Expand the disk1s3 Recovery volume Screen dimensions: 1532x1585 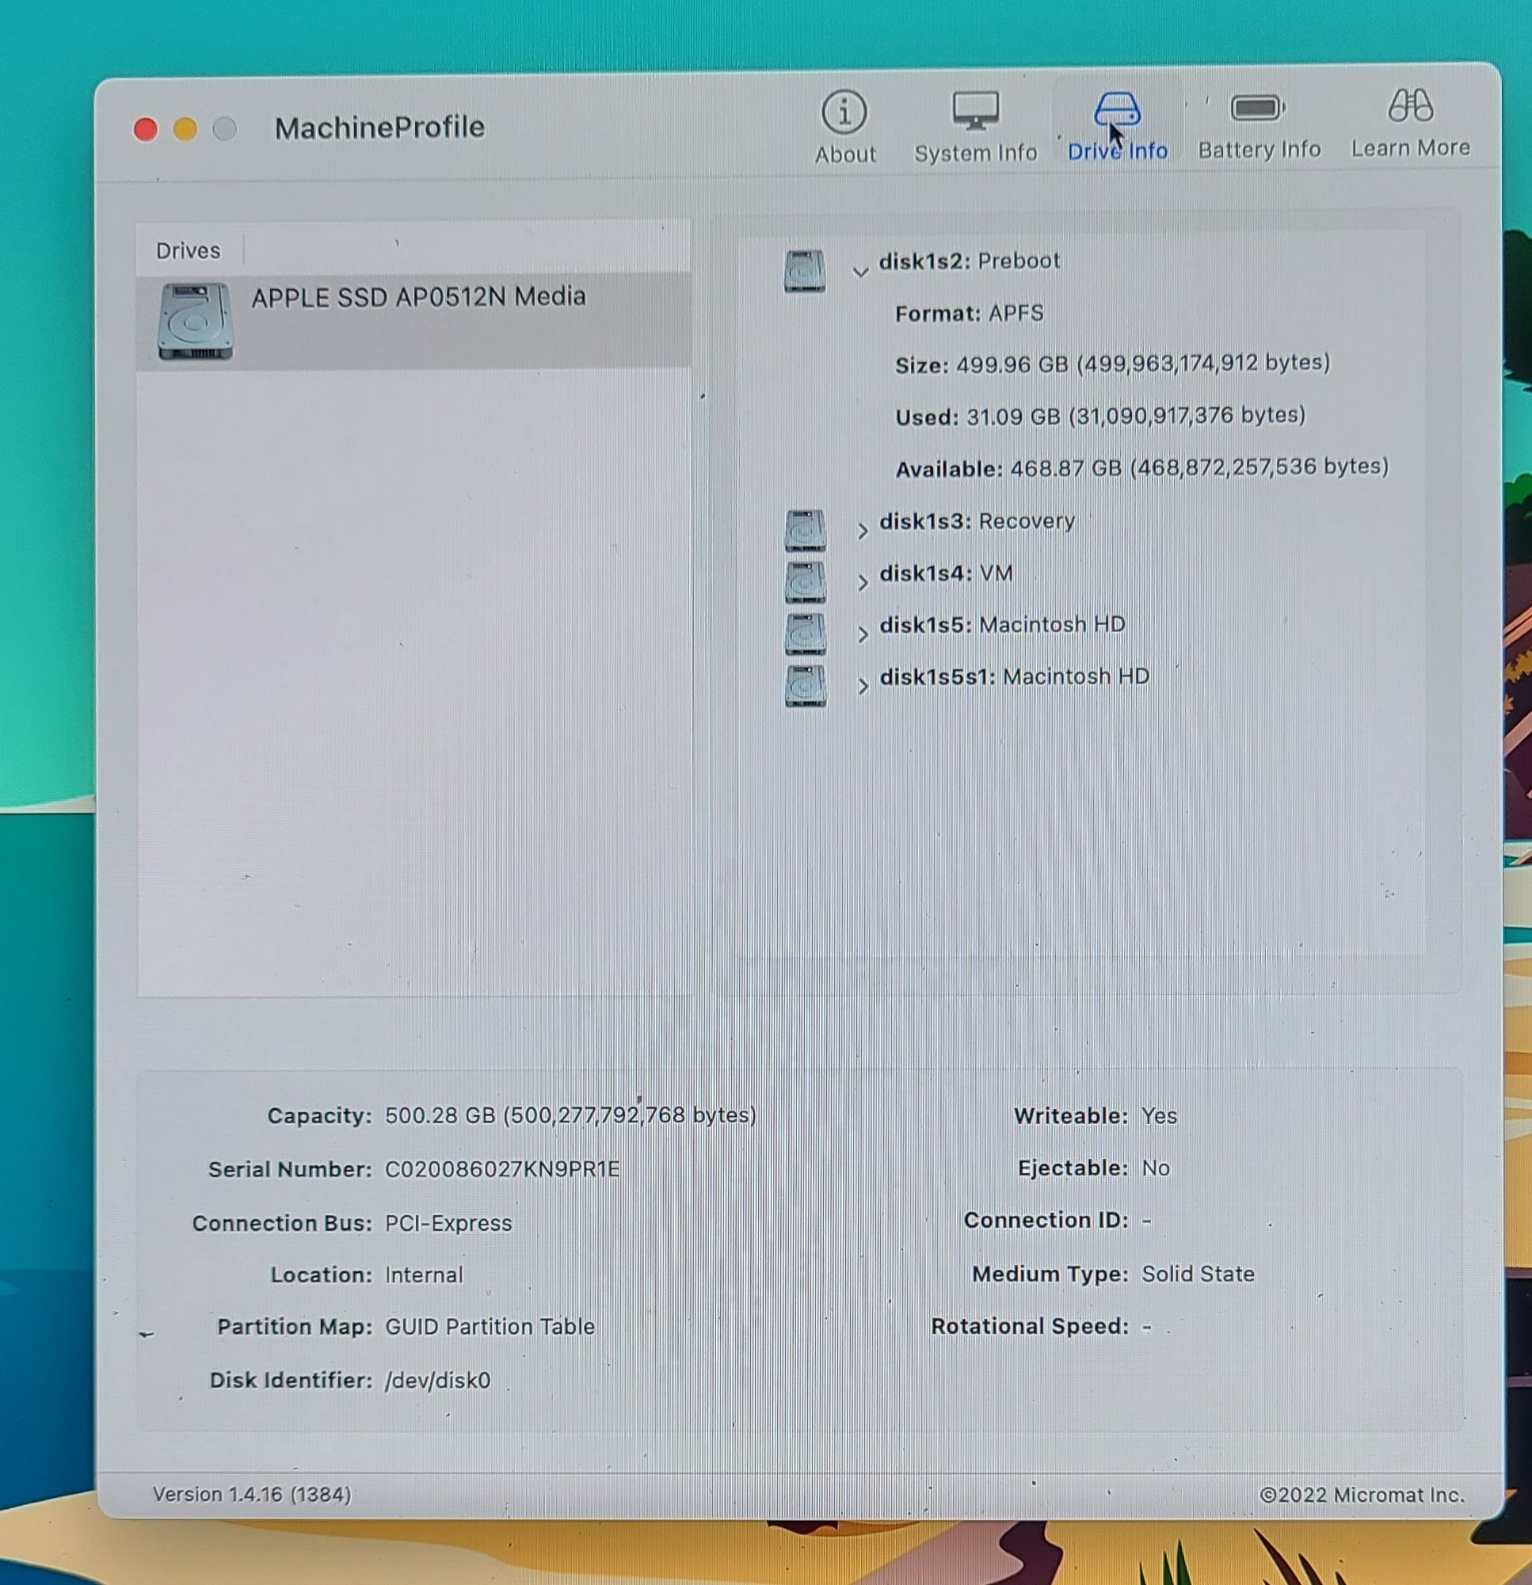pos(863,532)
